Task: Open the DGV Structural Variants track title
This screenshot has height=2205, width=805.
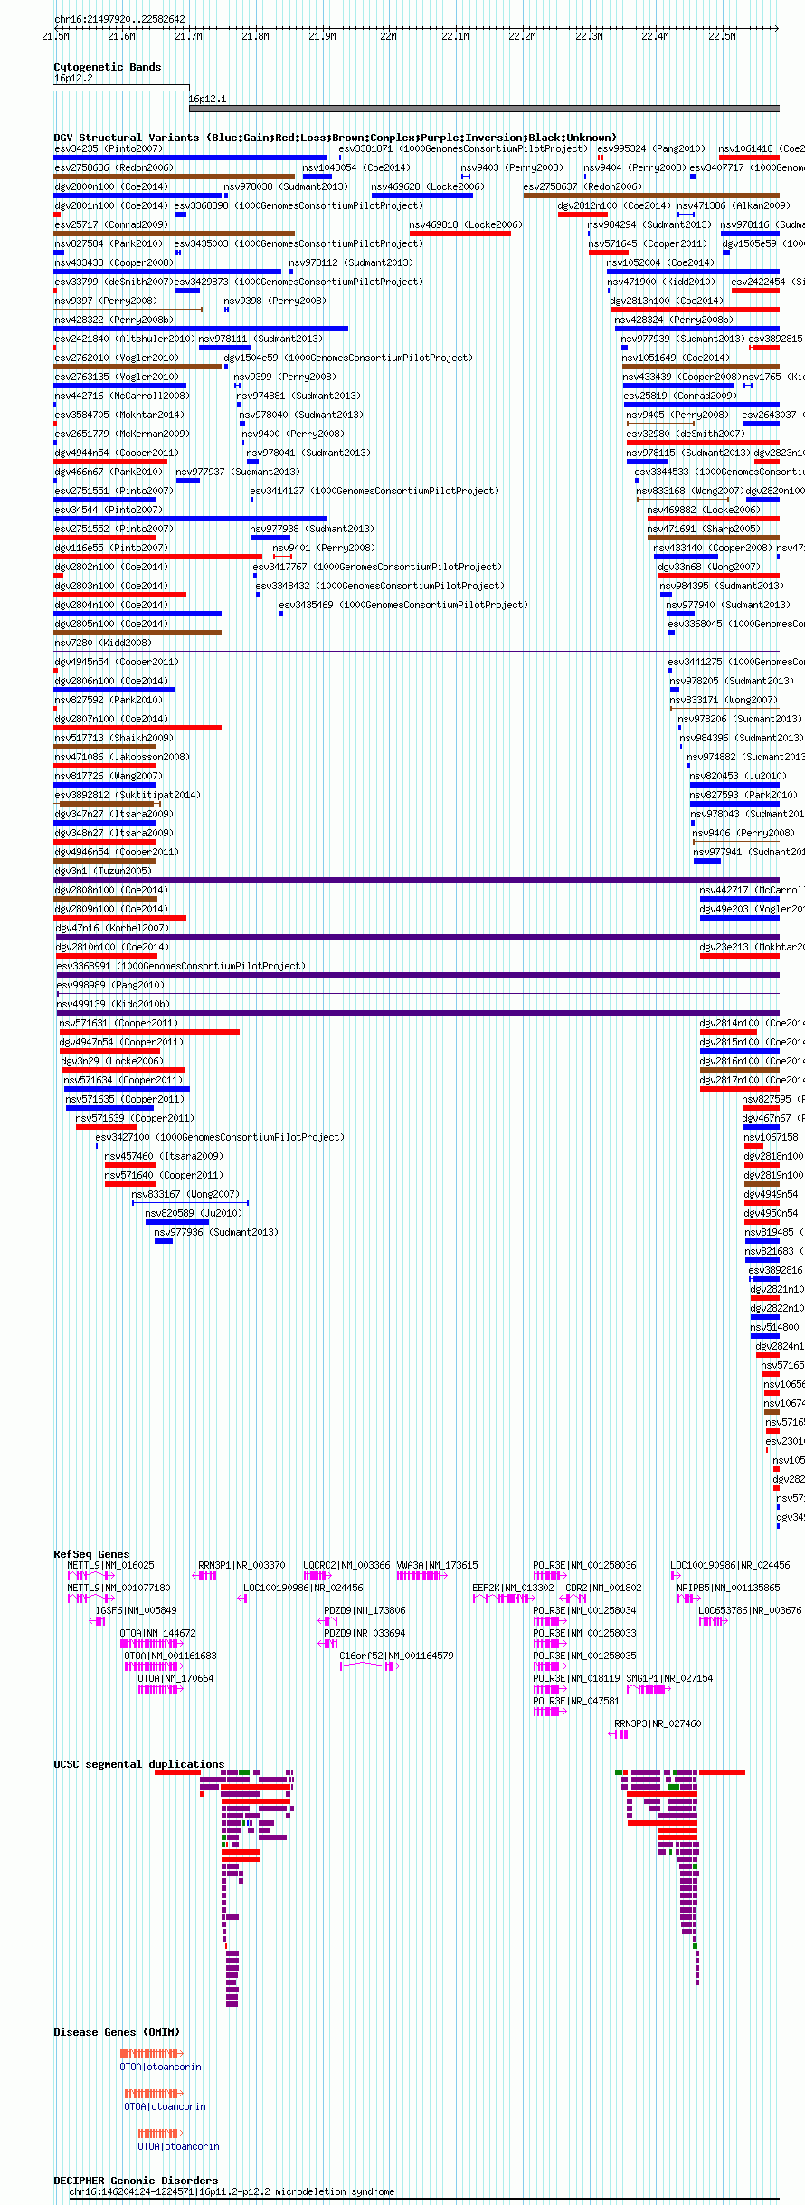Action: point(335,138)
